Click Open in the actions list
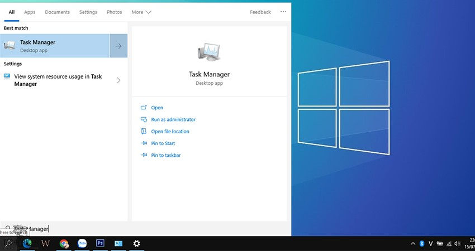 pos(157,108)
